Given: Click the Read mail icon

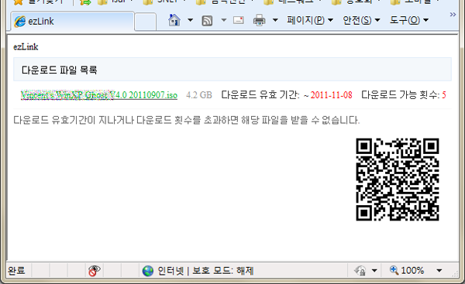Looking at the screenshot, I should tap(239, 20).
